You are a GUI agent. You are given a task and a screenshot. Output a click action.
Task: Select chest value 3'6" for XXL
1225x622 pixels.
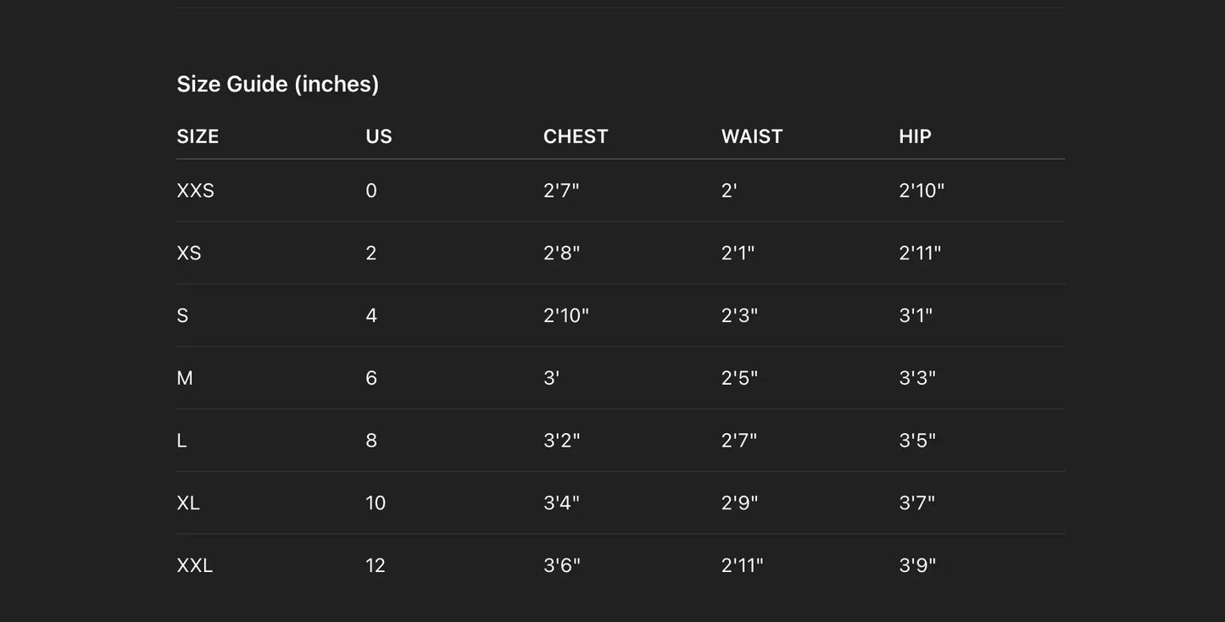(x=561, y=565)
